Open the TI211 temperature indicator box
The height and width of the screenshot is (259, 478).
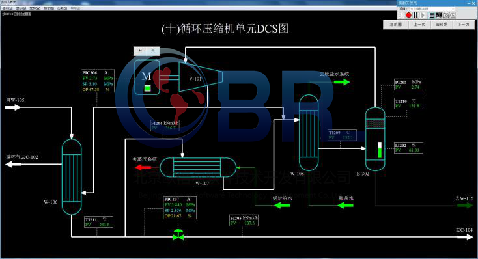click(x=99, y=222)
